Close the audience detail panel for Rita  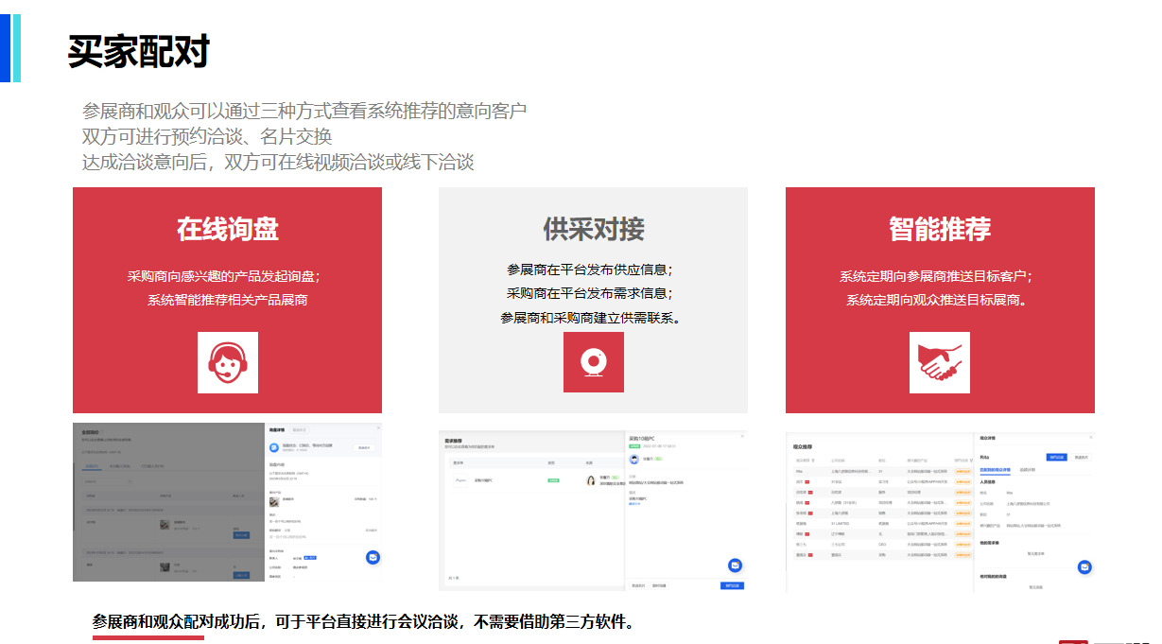click(1092, 438)
